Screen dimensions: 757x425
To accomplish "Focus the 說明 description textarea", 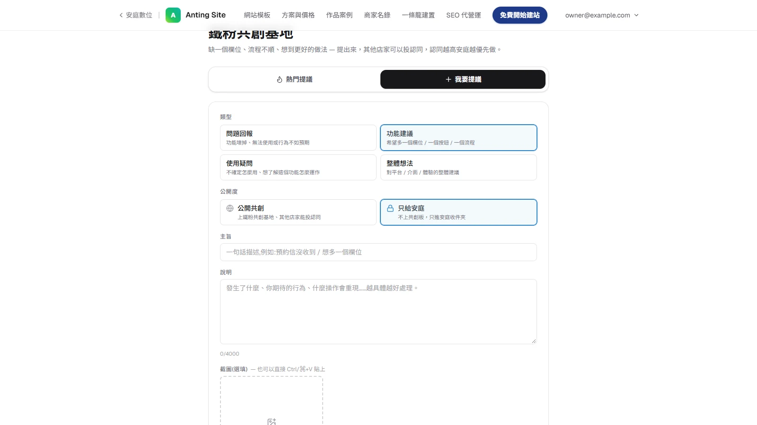I will click(x=378, y=312).
